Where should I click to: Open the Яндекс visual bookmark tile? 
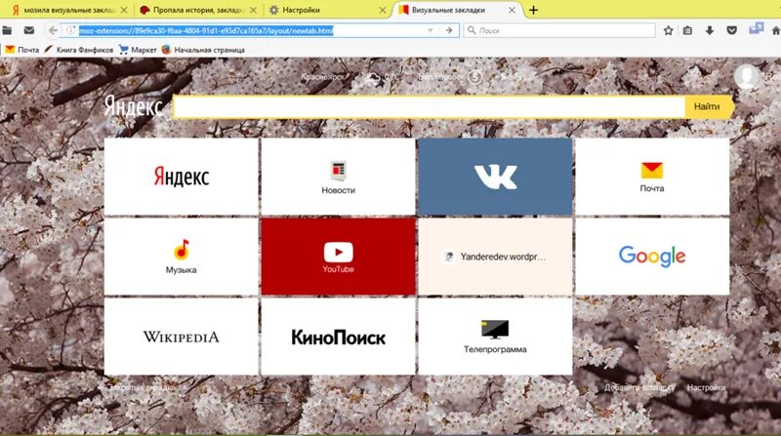pos(182,177)
